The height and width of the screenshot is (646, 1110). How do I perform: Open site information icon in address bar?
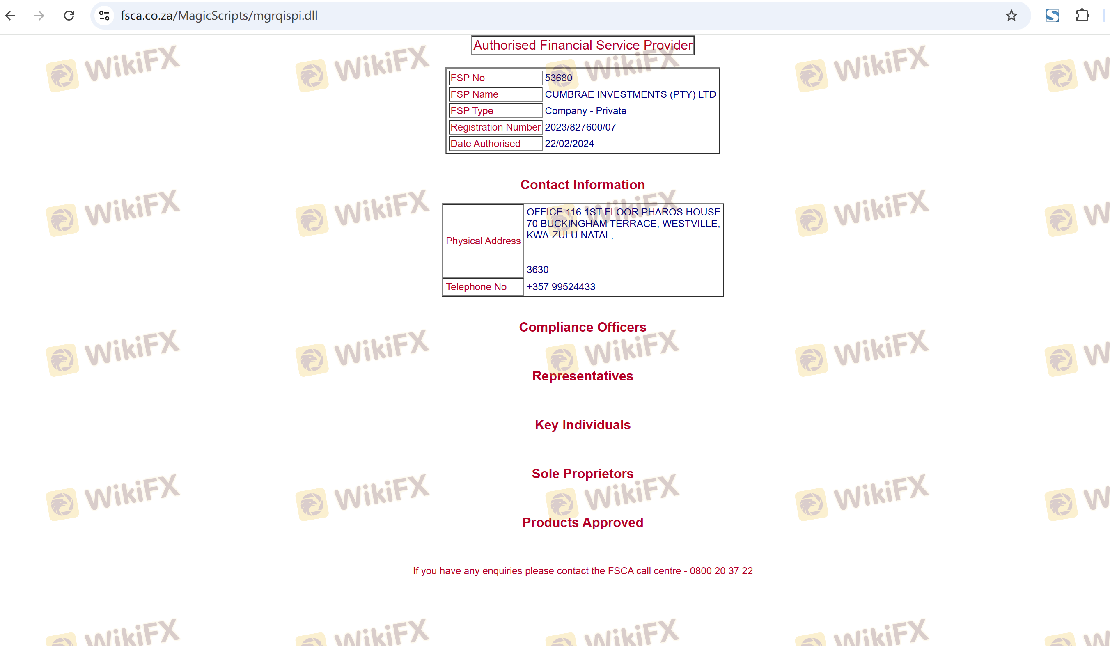pyautogui.click(x=104, y=16)
